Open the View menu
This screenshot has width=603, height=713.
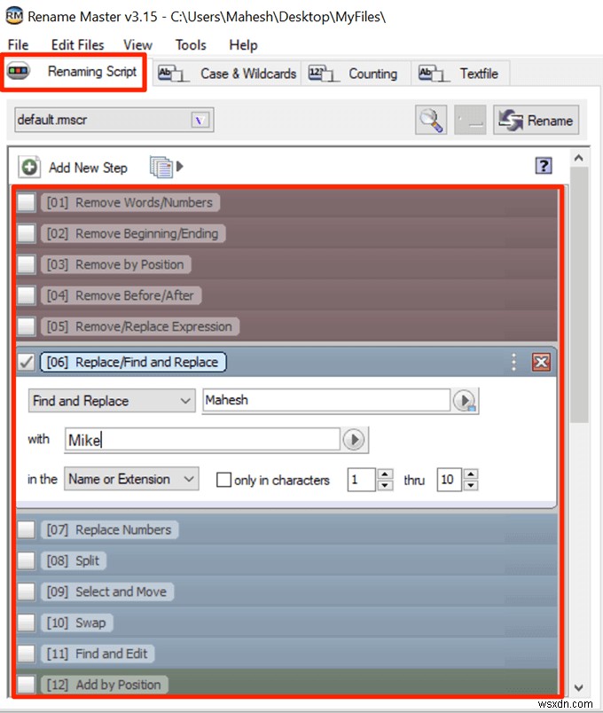coord(137,45)
